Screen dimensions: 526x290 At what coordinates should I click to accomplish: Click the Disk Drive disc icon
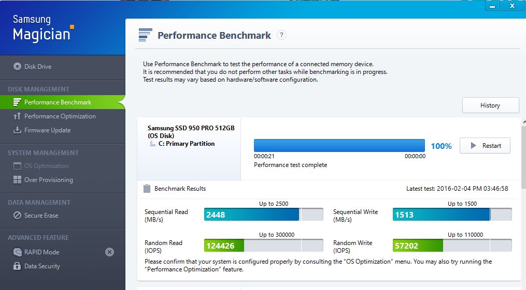17,67
